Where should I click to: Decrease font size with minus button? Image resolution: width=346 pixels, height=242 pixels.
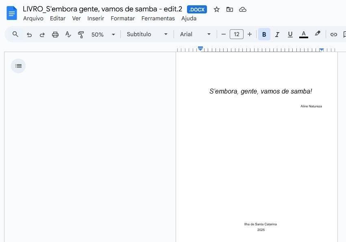coord(223,35)
